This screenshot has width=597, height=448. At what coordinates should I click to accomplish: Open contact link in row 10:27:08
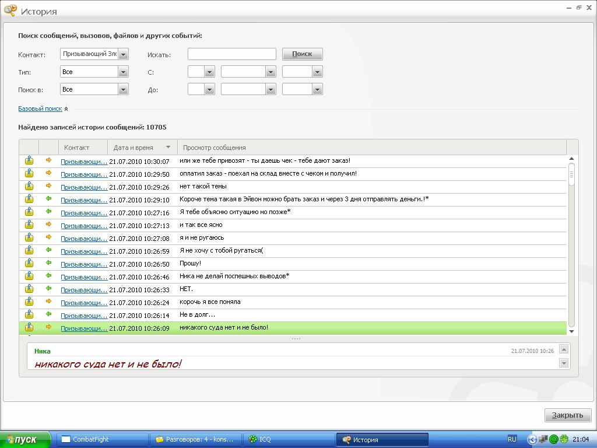click(x=84, y=239)
